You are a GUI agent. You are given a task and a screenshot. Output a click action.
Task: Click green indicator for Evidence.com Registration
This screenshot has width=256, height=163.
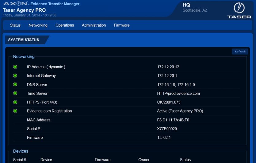pyautogui.click(x=15, y=111)
